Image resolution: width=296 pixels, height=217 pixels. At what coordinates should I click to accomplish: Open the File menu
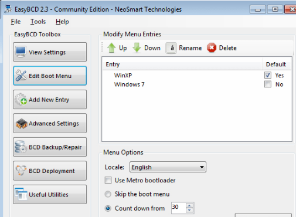[16, 22]
